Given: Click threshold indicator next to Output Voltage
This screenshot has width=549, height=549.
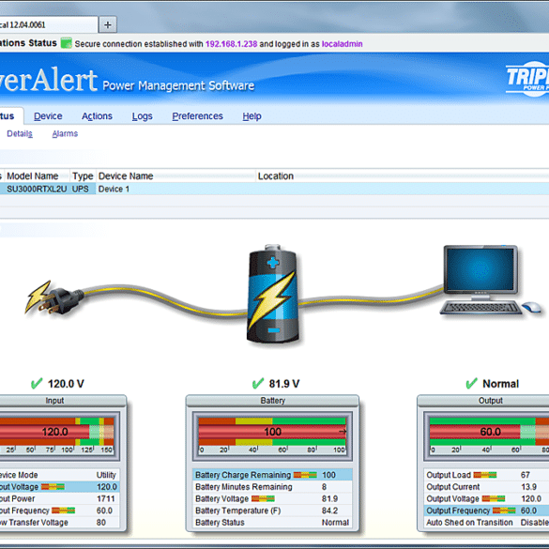Looking at the screenshot, I should (x=494, y=498).
